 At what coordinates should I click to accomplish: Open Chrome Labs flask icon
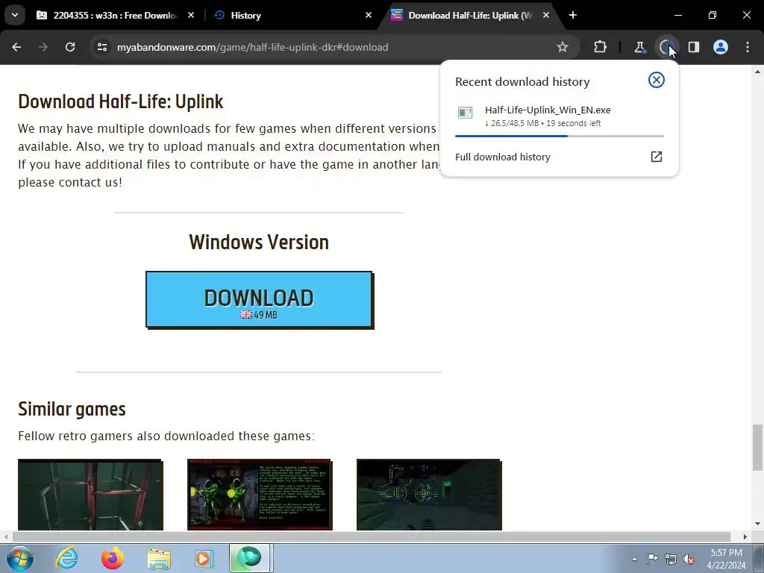639,47
